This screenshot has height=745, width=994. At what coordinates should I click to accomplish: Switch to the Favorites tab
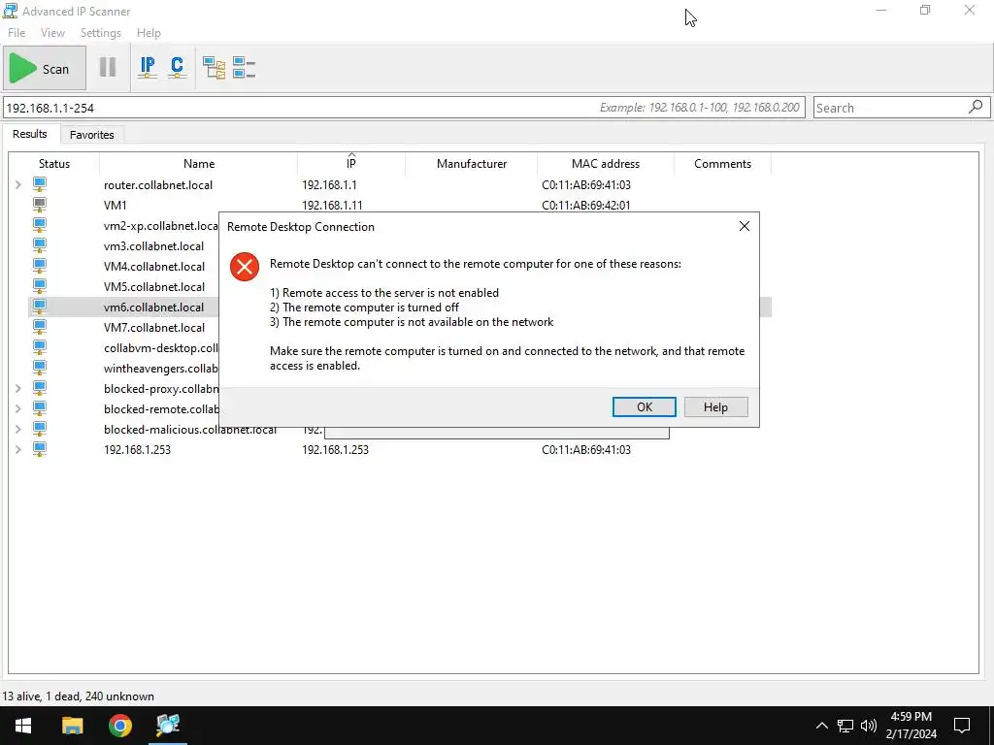(x=92, y=134)
